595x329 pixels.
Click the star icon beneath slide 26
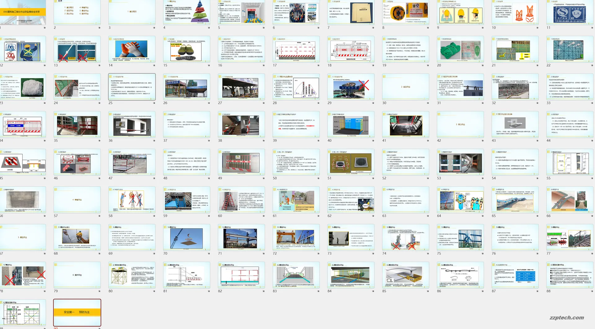point(209,103)
